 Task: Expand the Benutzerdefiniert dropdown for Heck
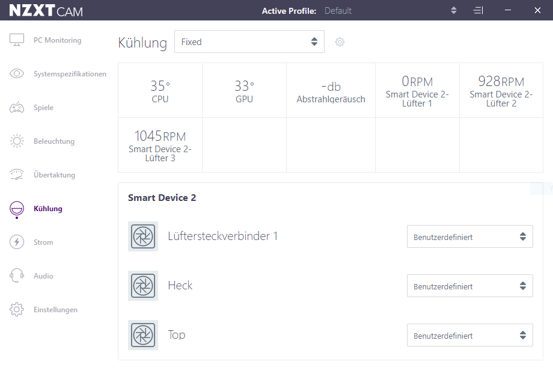click(x=470, y=286)
